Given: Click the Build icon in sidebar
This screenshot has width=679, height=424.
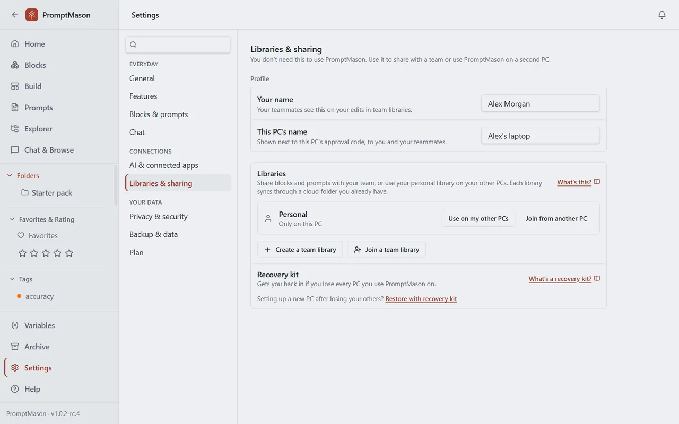Looking at the screenshot, I should [x=15, y=86].
